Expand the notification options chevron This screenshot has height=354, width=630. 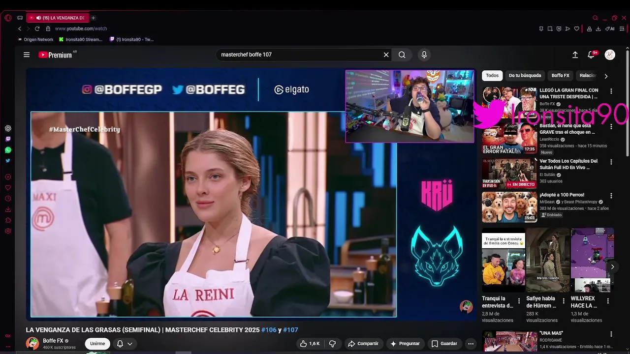(x=130, y=344)
